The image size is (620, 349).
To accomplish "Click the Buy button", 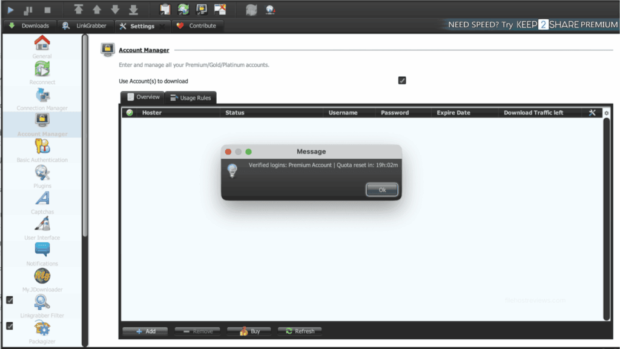I will point(249,331).
